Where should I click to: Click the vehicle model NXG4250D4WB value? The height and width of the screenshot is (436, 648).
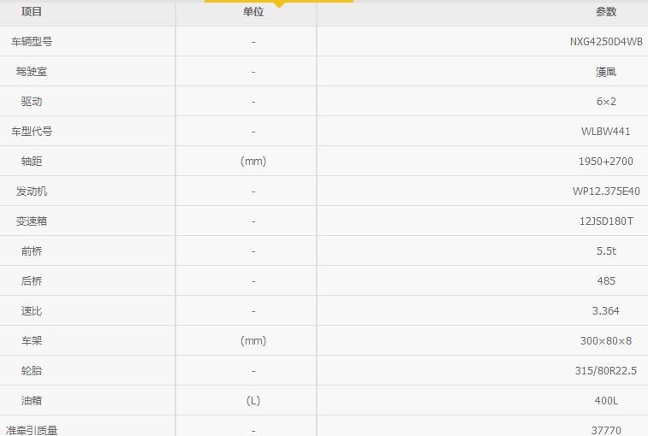pos(606,42)
